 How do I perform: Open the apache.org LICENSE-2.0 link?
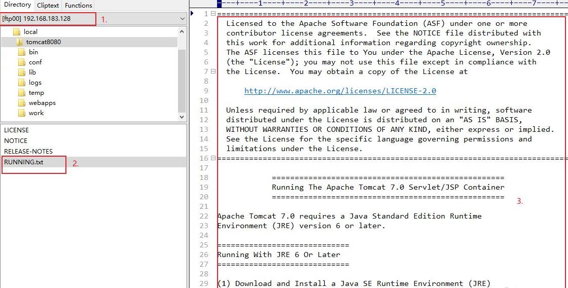tap(340, 91)
